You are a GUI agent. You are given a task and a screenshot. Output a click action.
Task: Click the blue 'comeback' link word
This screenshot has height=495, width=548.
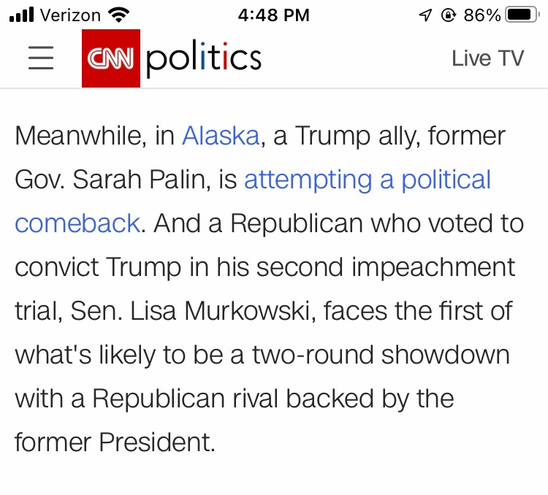pos(77,223)
